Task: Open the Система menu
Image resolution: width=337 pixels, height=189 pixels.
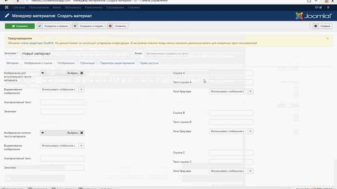Action: pyautogui.click(x=19, y=7)
